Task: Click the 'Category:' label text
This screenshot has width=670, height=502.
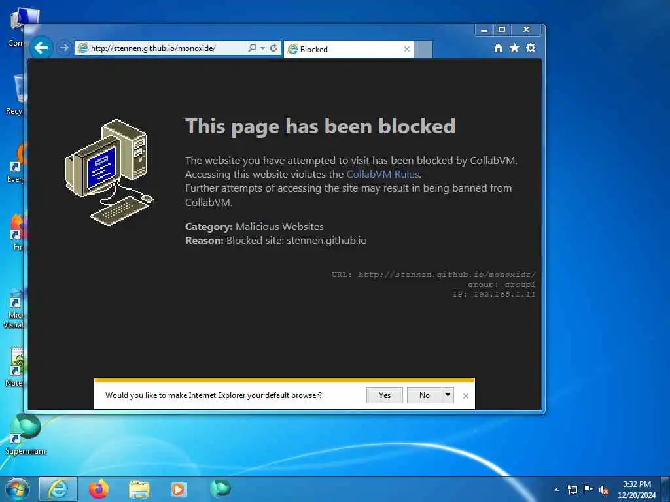Action: point(209,227)
